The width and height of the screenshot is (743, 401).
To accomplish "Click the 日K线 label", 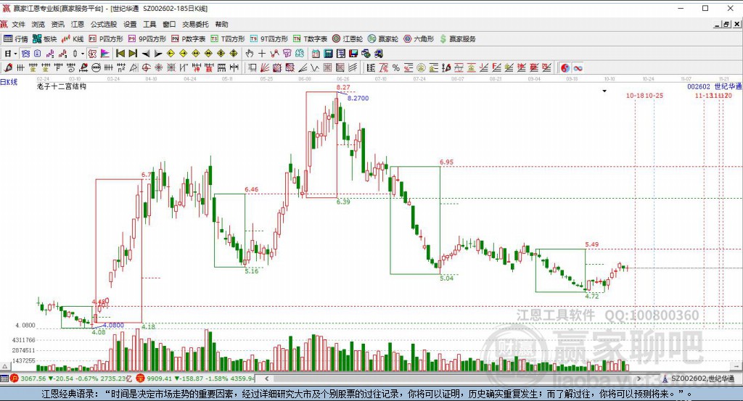I will point(9,82).
